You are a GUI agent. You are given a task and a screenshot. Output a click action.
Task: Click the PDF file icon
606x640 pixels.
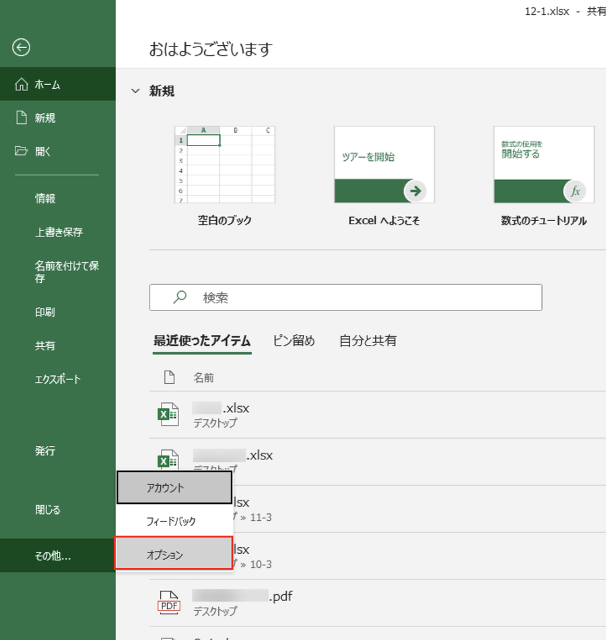point(169,602)
